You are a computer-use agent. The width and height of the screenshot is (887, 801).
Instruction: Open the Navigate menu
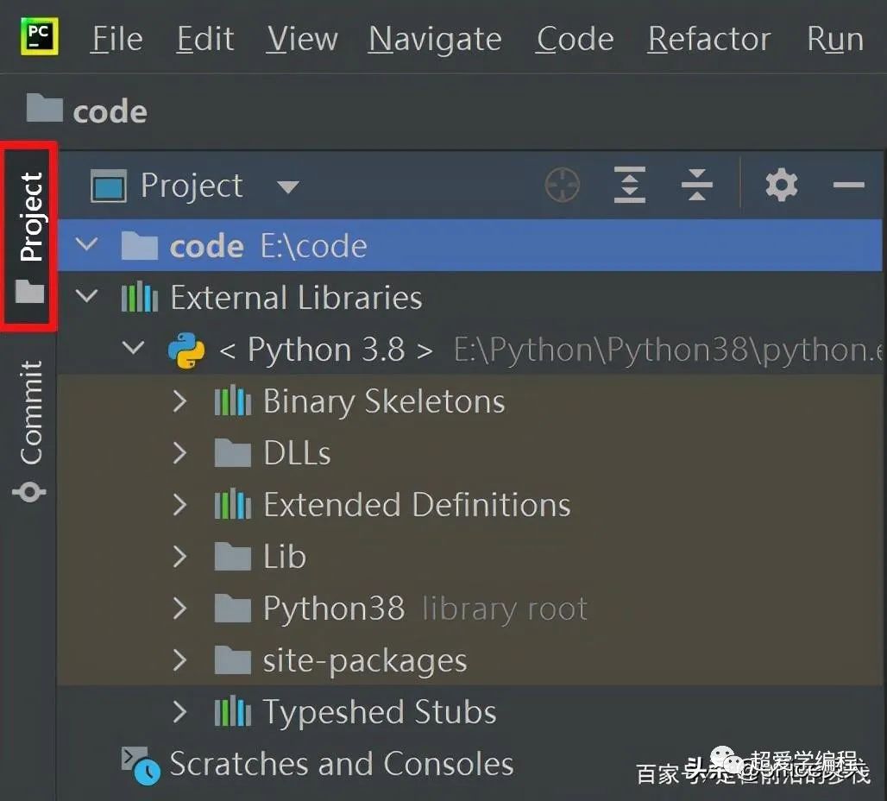pyautogui.click(x=435, y=40)
